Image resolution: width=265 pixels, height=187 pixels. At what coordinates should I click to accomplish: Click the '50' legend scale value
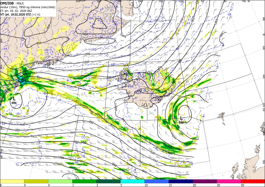pos(242,185)
